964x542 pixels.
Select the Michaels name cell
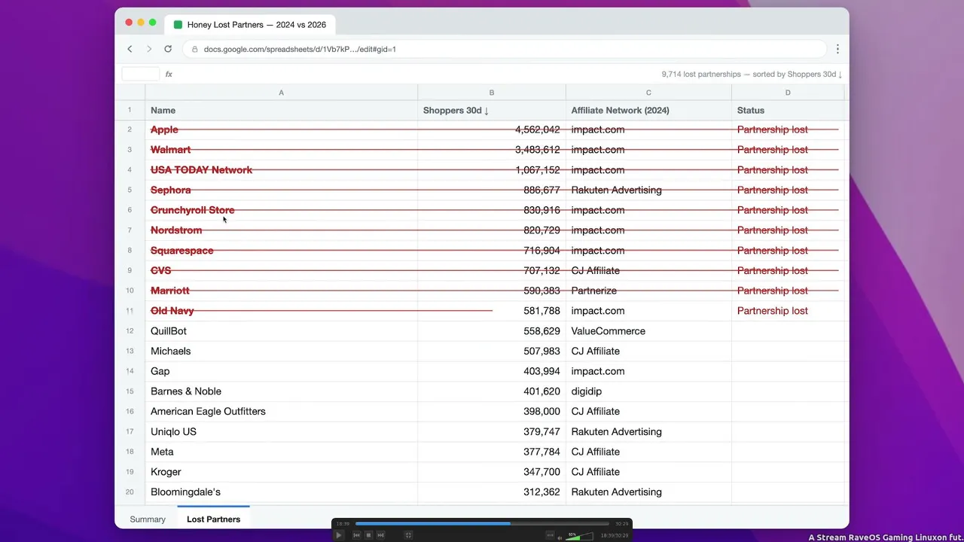282,351
